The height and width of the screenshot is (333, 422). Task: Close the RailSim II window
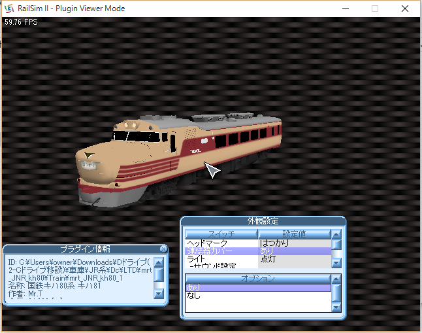405,9
